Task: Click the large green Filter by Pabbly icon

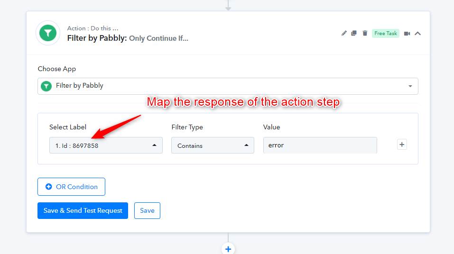Action: pos(48,33)
